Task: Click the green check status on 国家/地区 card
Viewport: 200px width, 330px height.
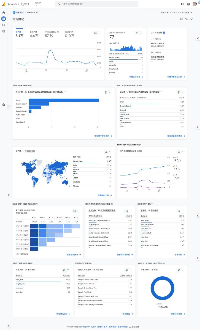Action: 107,152
